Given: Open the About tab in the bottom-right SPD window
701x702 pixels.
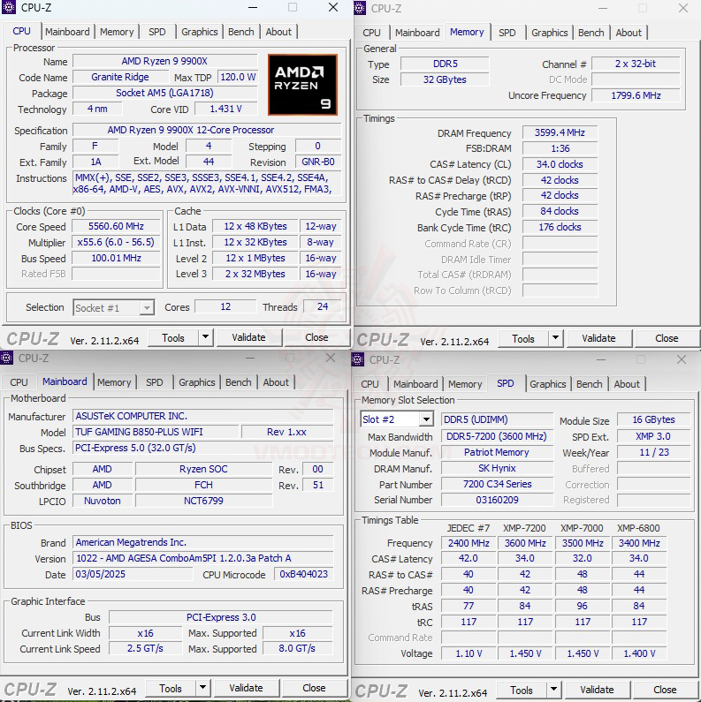Looking at the screenshot, I should pyautogui.click(x=627, y=384).
